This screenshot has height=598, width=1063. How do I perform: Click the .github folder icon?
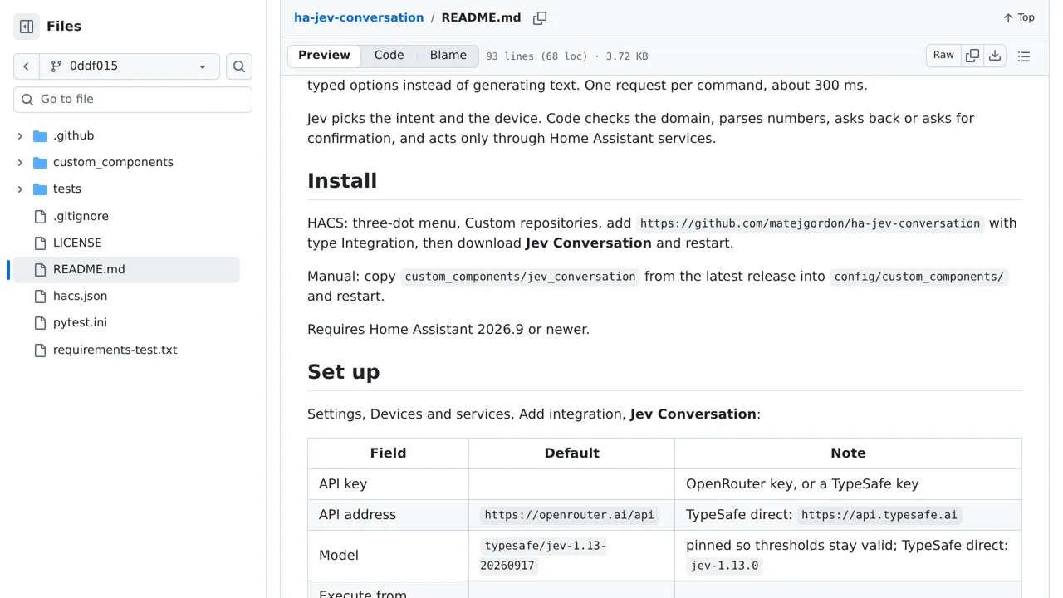pos(40,135)
